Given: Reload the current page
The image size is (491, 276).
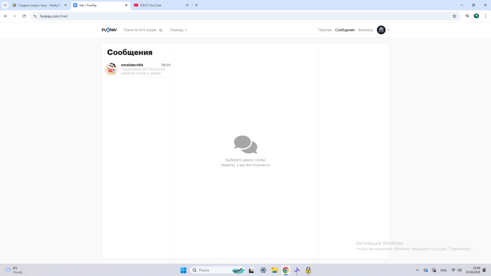Looking at the screenshot, I should pyautogui.click(x=24, y=16).
